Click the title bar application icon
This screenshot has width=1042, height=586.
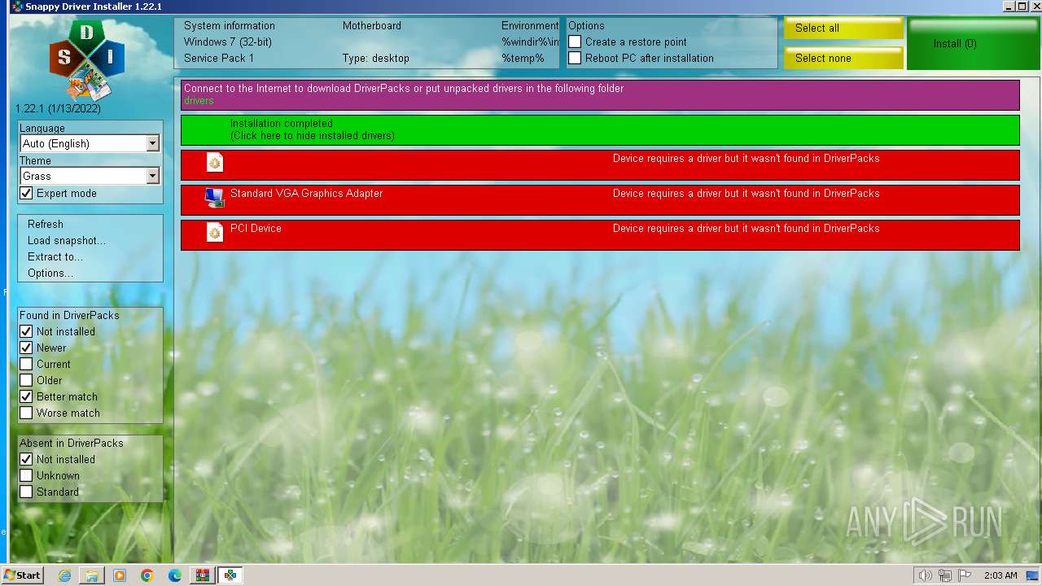pyautogui.click(x=16, y=7)
